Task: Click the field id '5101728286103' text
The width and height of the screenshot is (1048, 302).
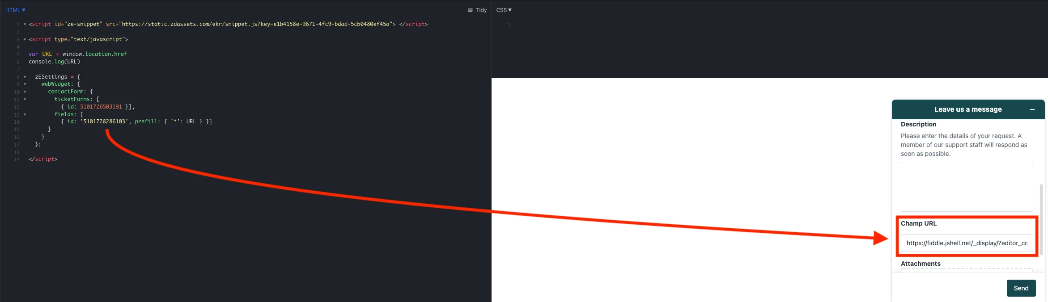Action: point(104,122)
